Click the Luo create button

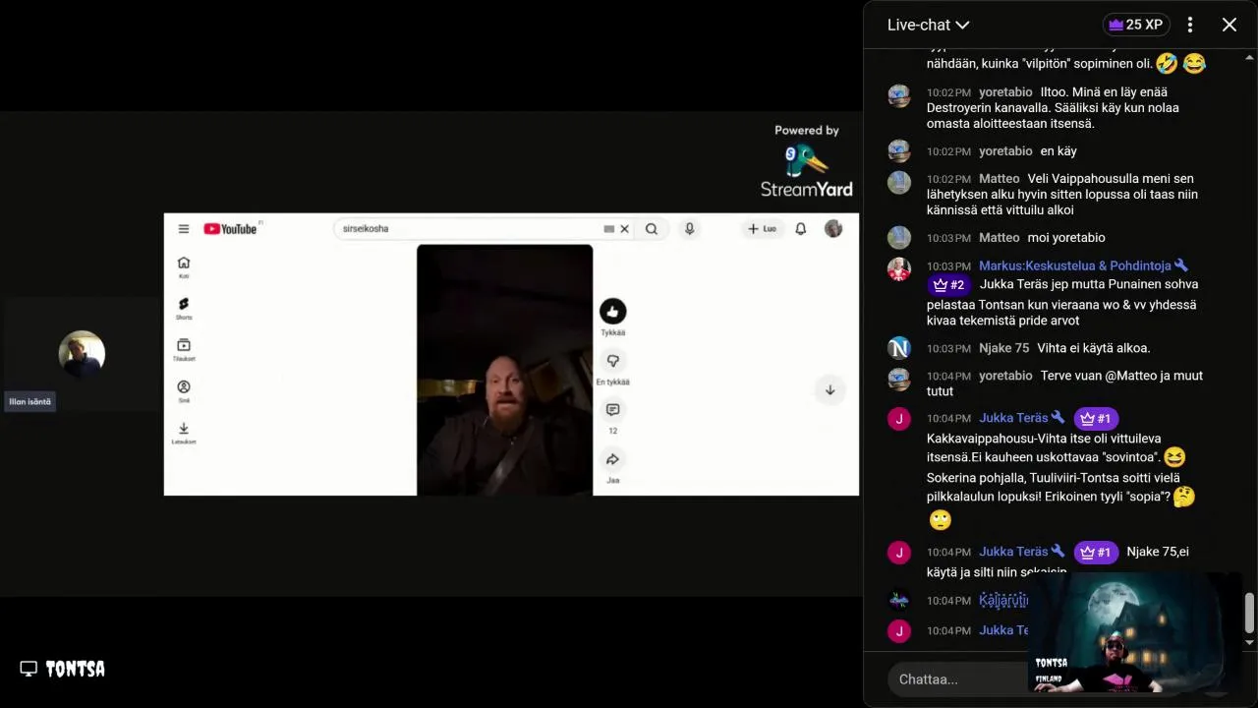pyautogui.click(x=762, y=228)
